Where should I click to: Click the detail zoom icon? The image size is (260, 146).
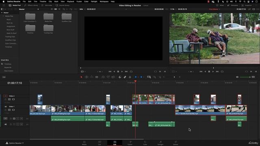[x=154, y=77]
